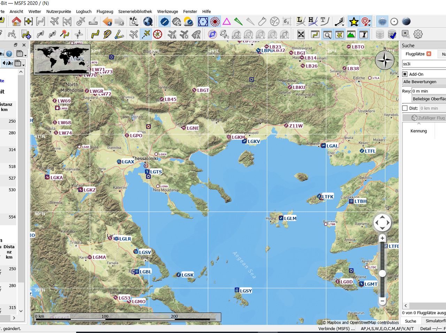This screenshot has height=333, width=446.
Task: Open the red target AI traffic dropdown
Action: (x=366, y=22)
